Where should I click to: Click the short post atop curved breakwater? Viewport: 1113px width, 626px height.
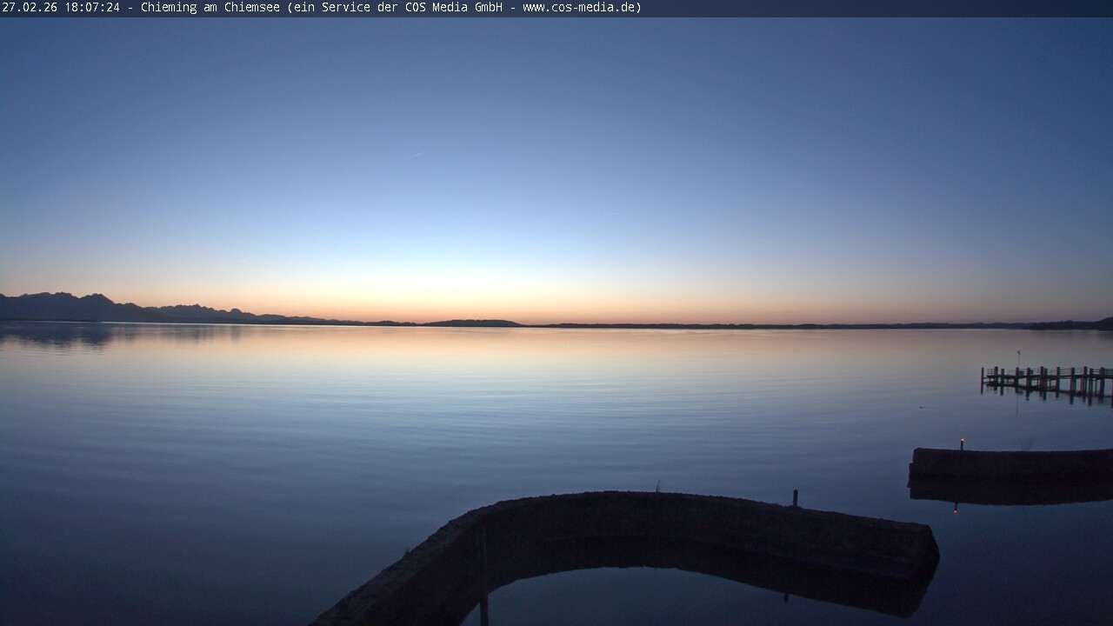coord(795,497)
